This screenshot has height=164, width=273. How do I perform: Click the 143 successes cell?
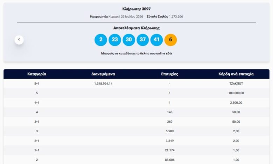pos(170,112)
